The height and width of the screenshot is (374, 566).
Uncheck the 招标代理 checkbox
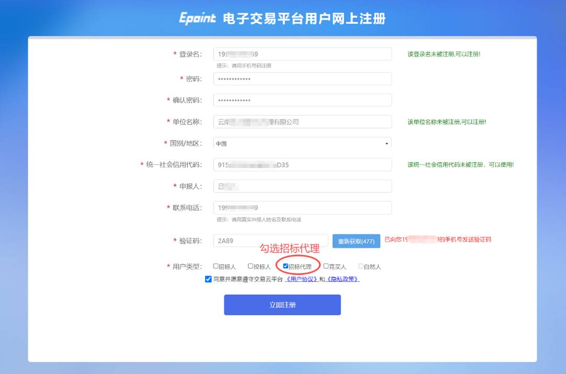285,266
